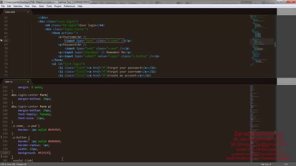This screenshot has width=296, height=166.
Task: Click 'Forgot your password' text on line 75
Action: [125, 68]
